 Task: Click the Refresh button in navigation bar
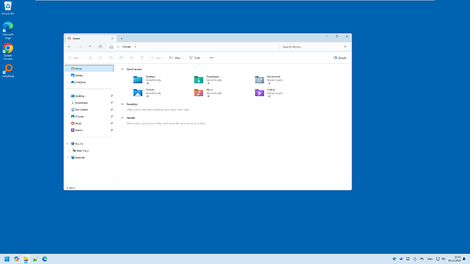[100, 47]
